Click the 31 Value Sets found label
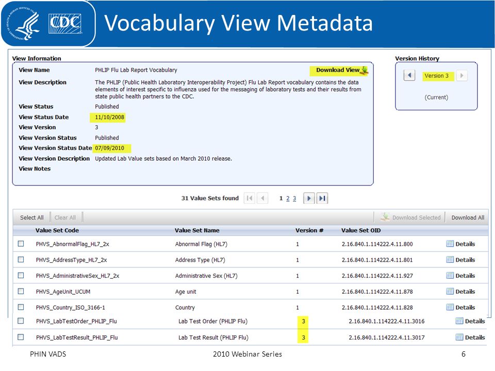 tap(210, 198)
